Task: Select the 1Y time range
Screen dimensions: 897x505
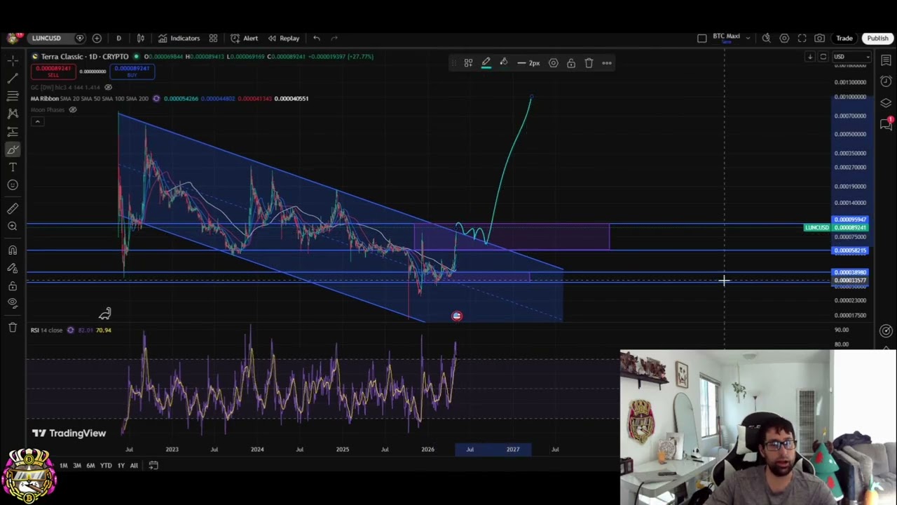Action: (121, 466)
